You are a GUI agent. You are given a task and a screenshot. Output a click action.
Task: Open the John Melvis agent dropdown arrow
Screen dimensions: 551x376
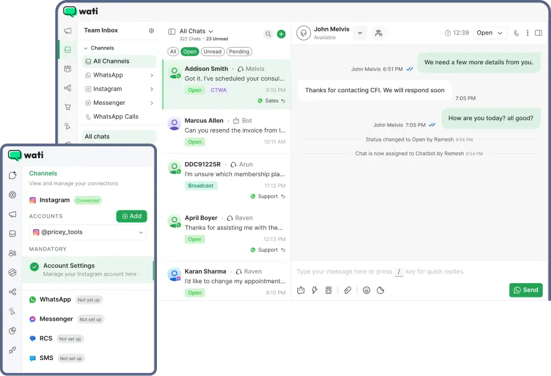point(360,33)
